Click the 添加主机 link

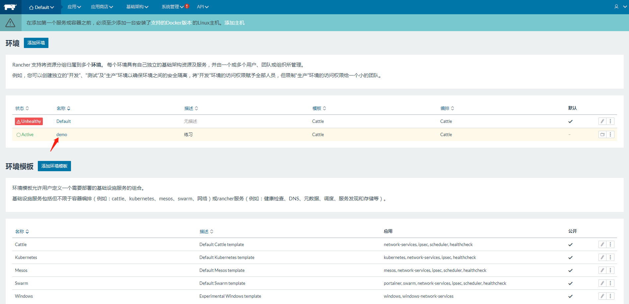(235, 23)
